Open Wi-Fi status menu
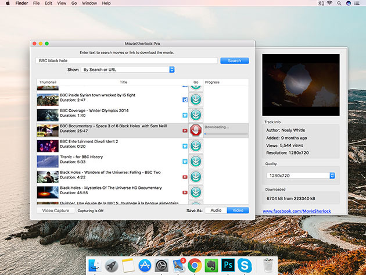Image resolution: width=366 pixels, height=275 pixels. click(329, 3)
